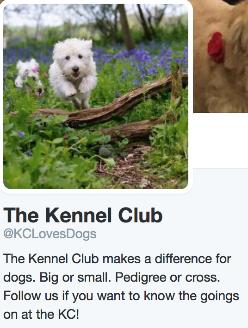Click the small background dog in avatar

[x=28, y=76]
